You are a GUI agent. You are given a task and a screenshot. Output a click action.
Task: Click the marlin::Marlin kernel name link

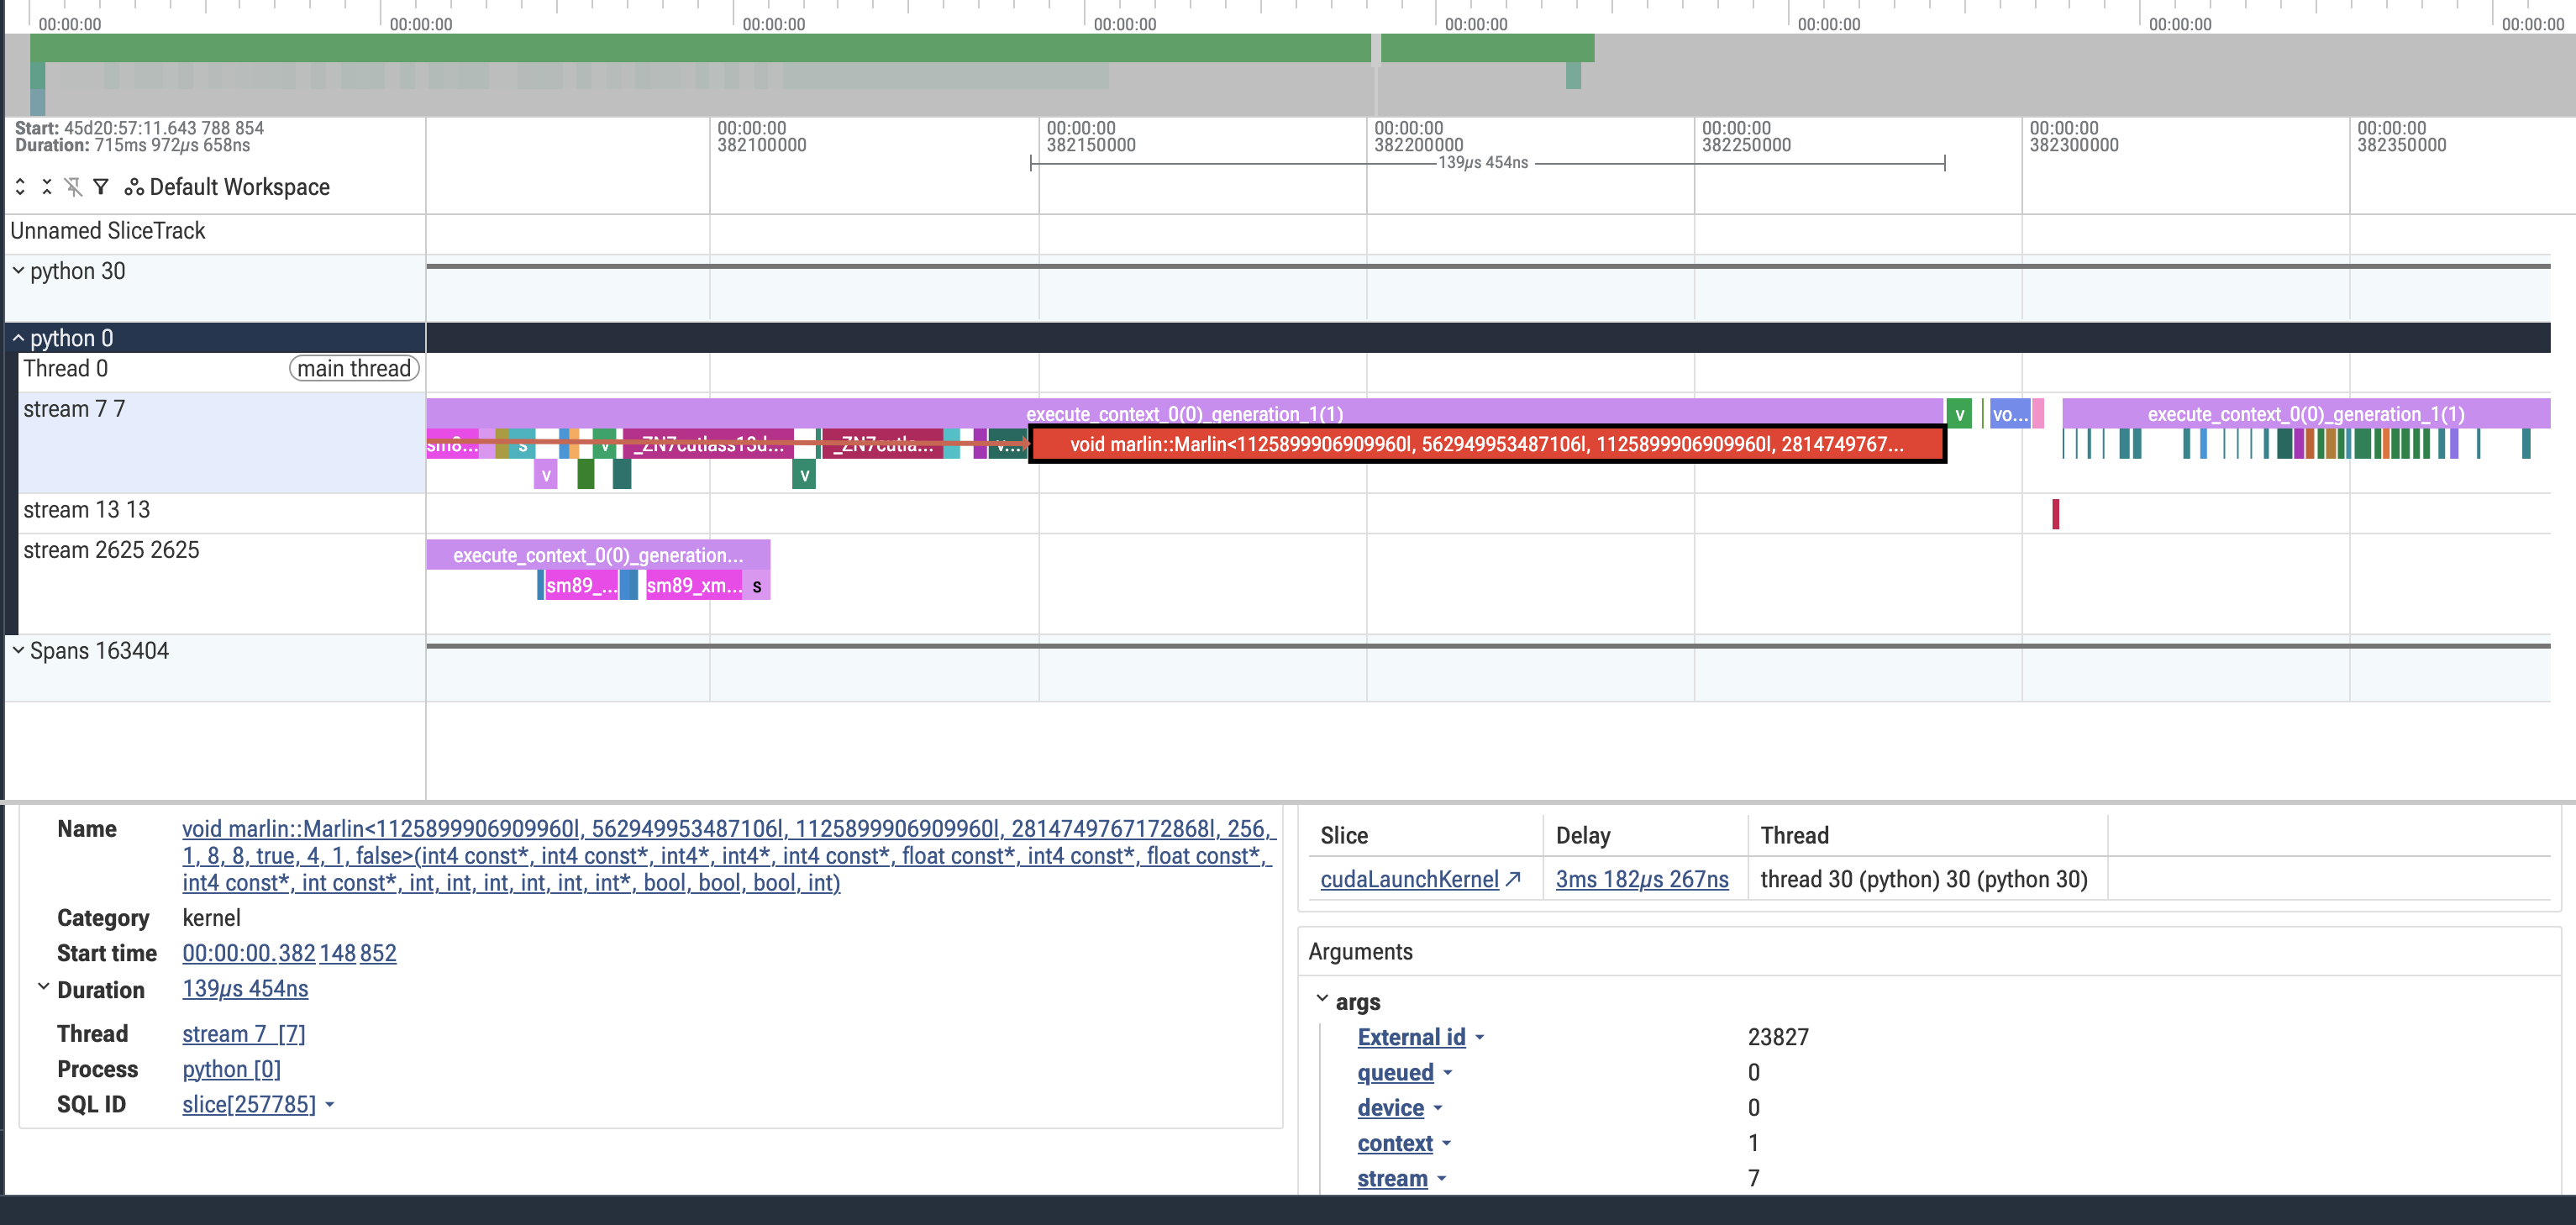[728, 856]
